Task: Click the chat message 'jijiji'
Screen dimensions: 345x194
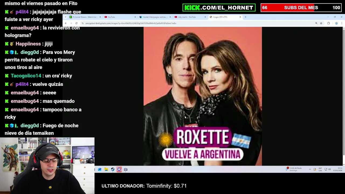Action: [49, 44]
